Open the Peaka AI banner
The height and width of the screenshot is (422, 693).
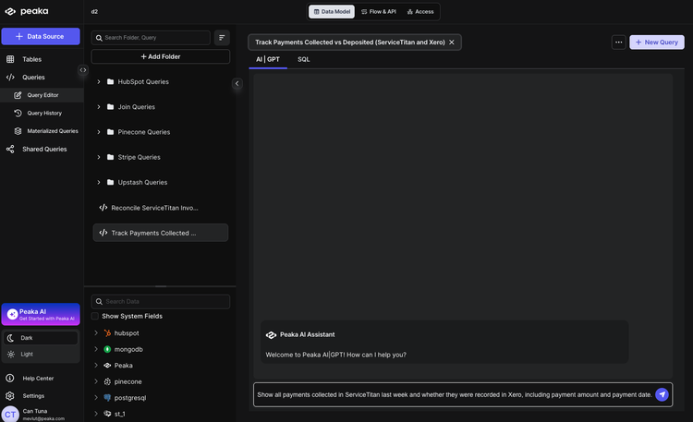41,314
